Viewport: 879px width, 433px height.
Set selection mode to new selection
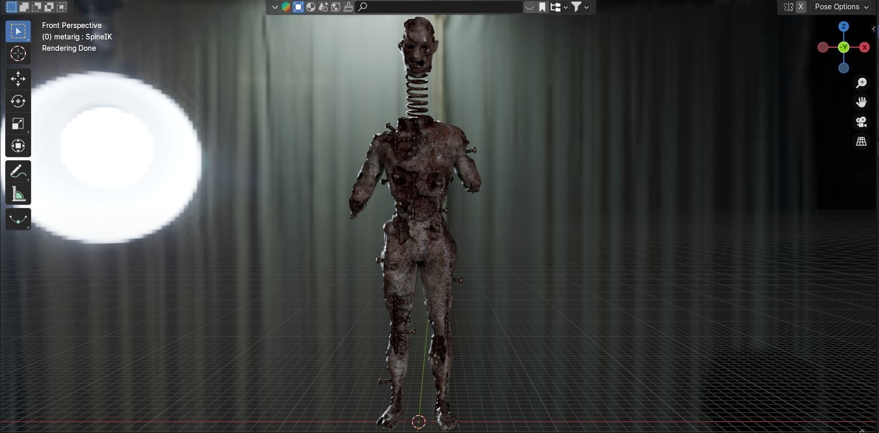pyautogui.click(x=11, y=7)
